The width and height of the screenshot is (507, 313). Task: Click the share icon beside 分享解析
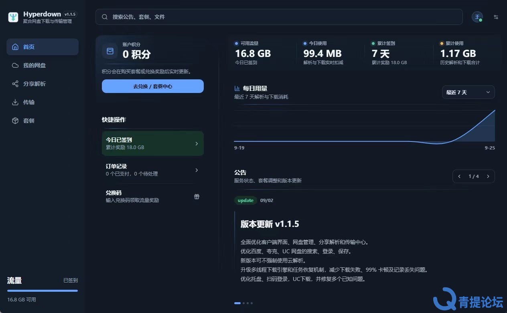[x=15, y=84]
